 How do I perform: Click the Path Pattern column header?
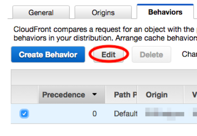pos(125,95)
